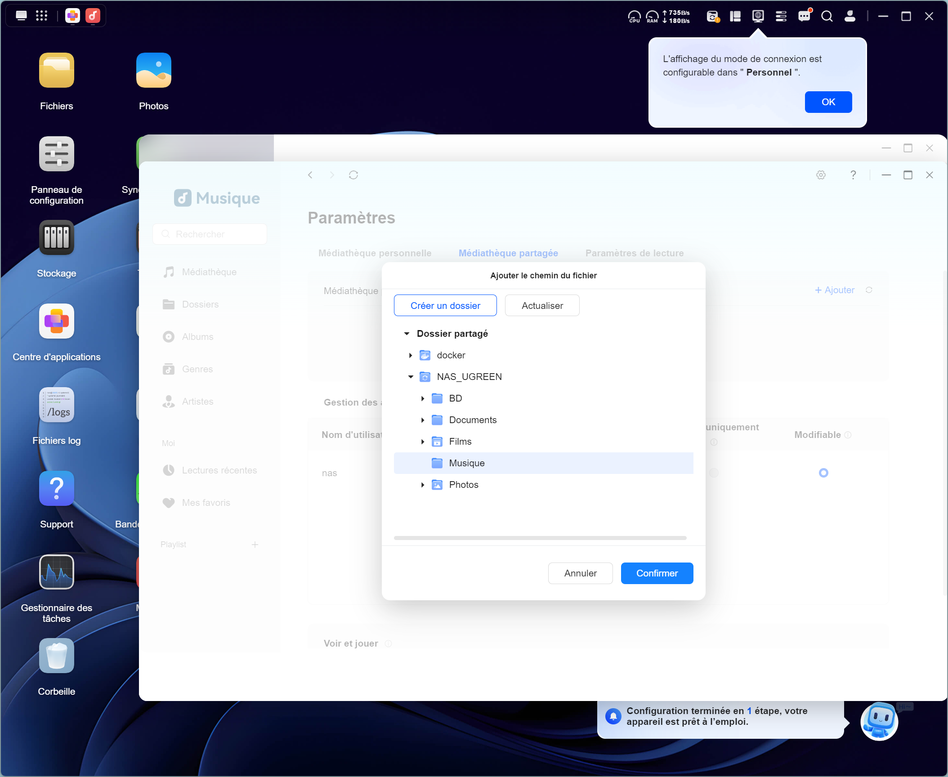Open the global search icon

(x=827, y=16)
